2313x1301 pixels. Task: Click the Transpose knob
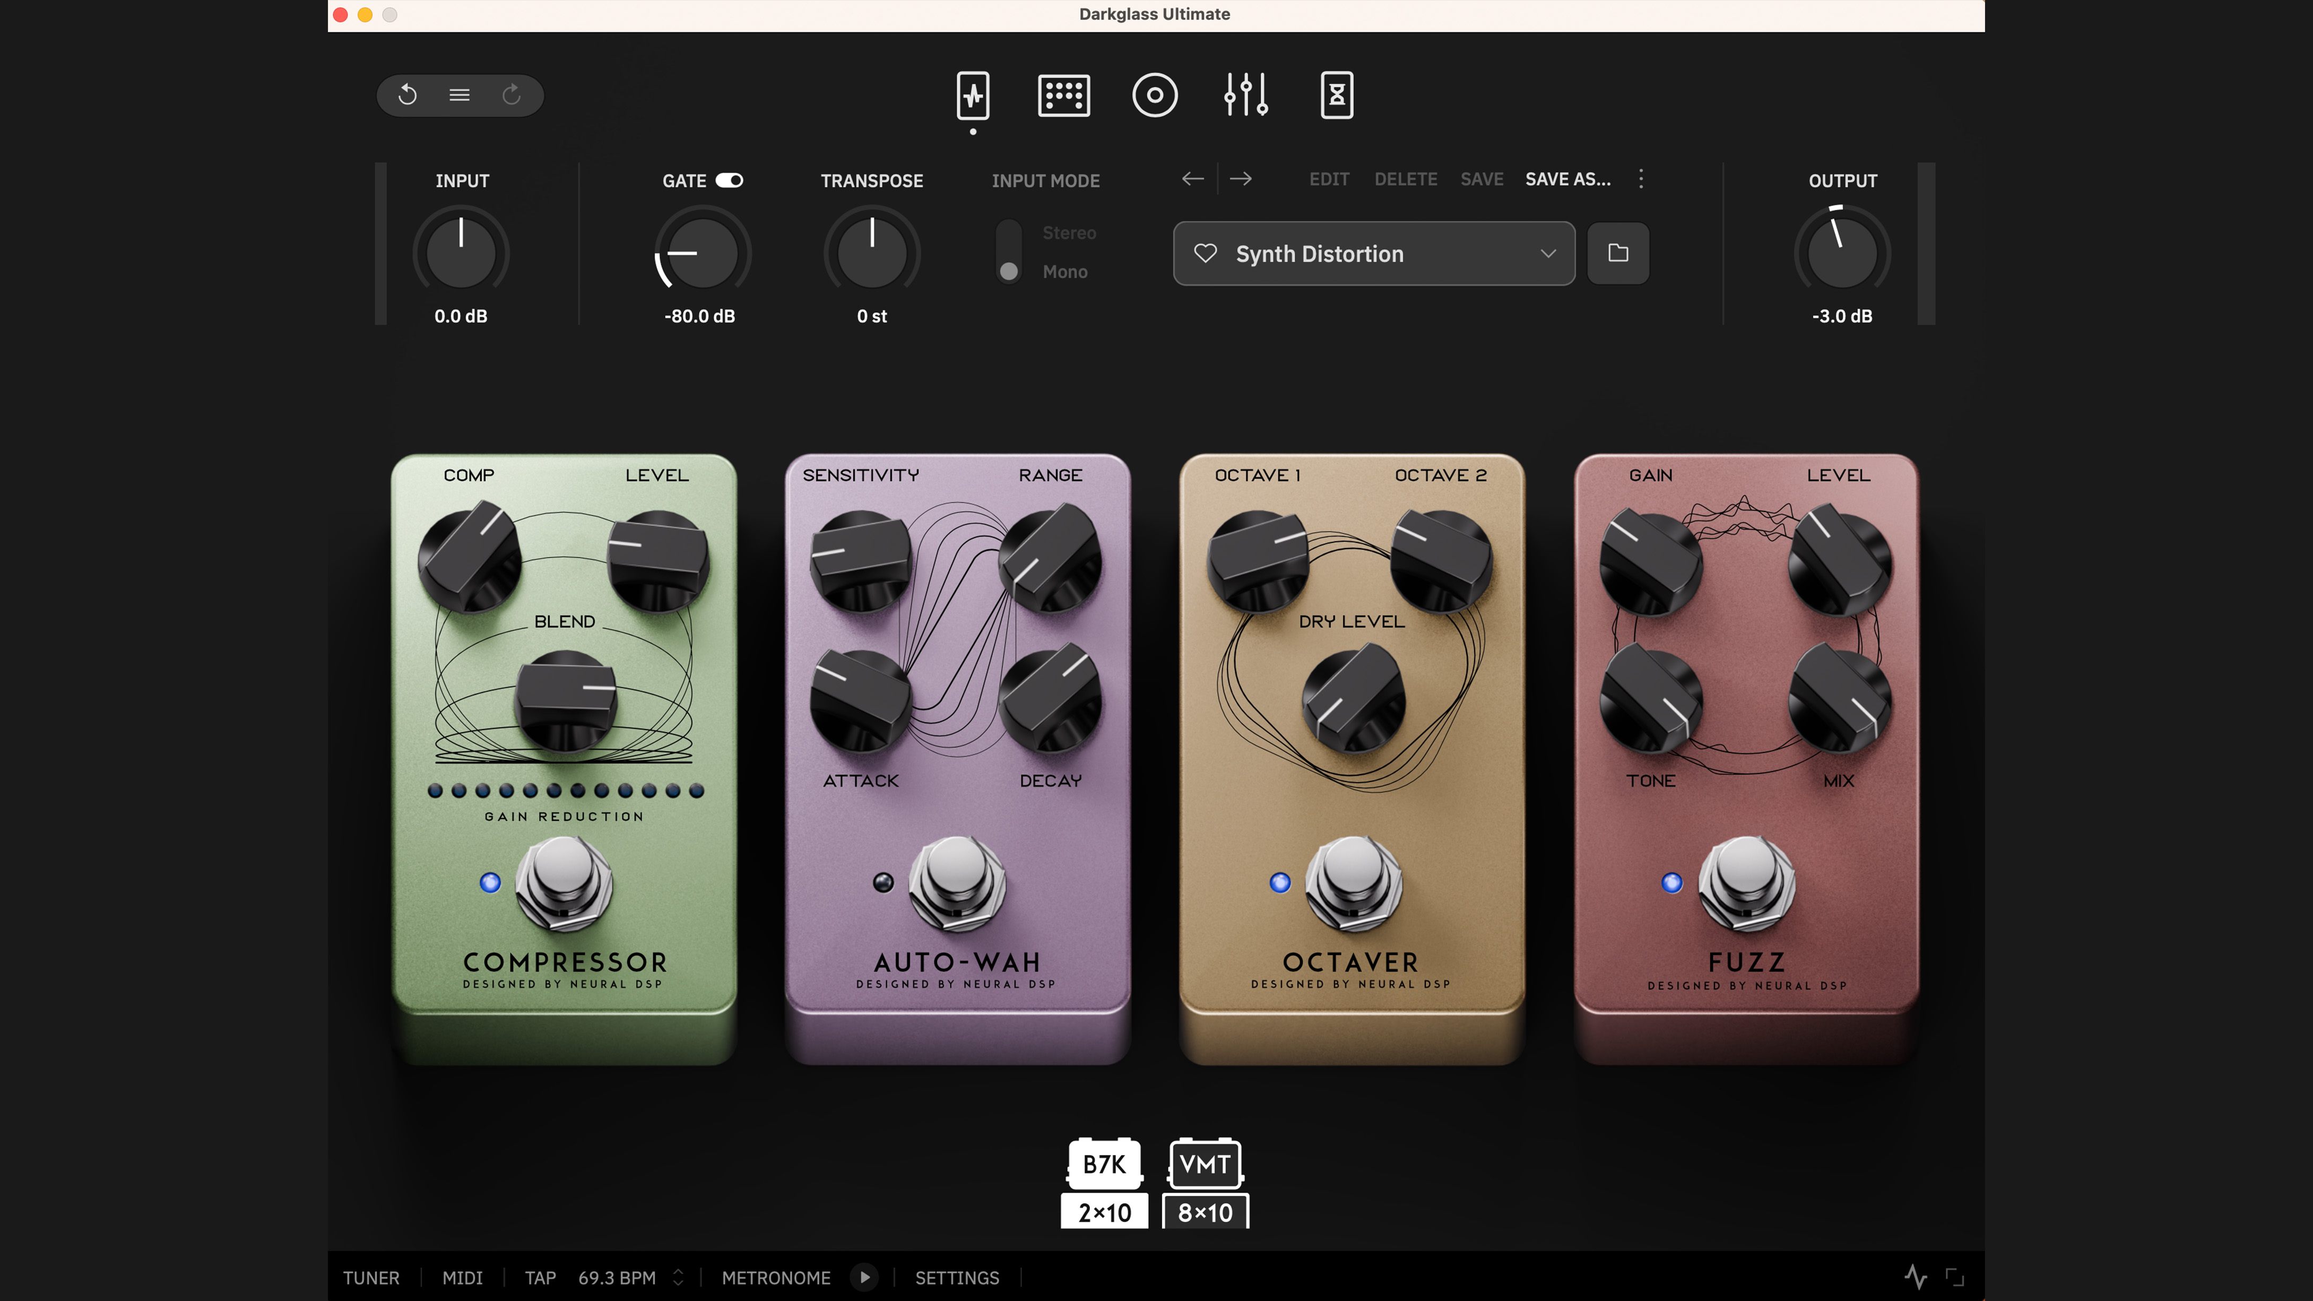pos(872,253)
